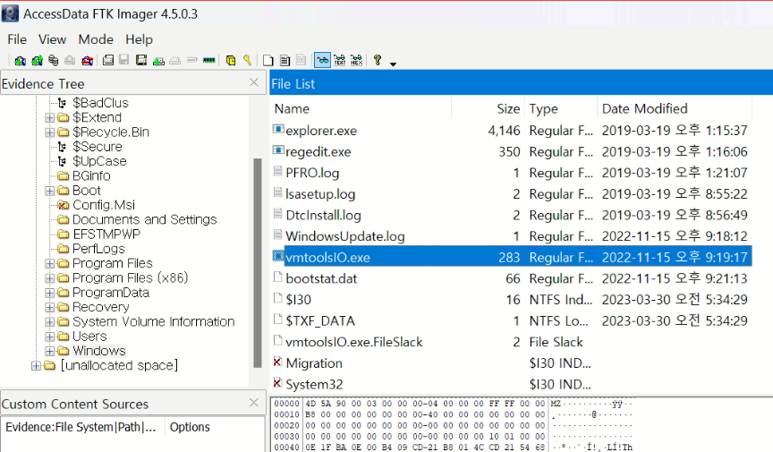The height and width of the screenshot is (452, 773).
Task: Toggle the TEXT view mode icon
Action: point(340,60)
